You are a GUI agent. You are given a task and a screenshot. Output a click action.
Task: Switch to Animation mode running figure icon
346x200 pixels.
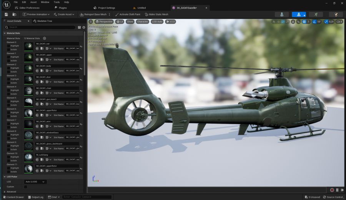pyautogui.click(x=316, y=14)
